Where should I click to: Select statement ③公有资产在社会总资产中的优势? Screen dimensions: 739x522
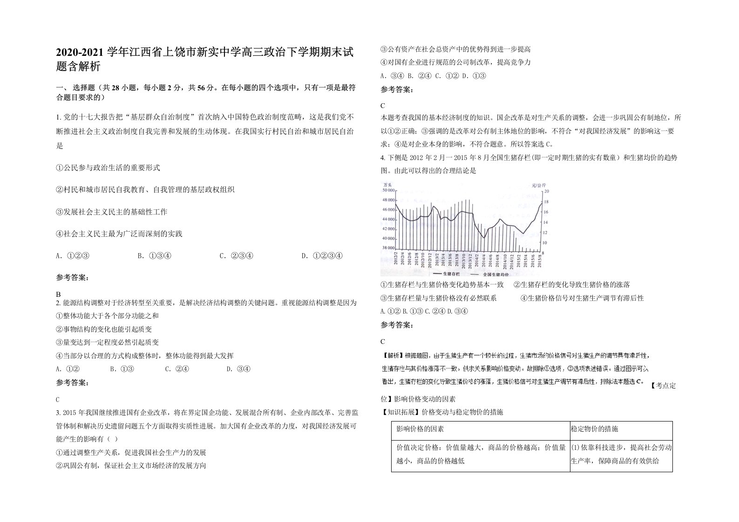[456, 49]
